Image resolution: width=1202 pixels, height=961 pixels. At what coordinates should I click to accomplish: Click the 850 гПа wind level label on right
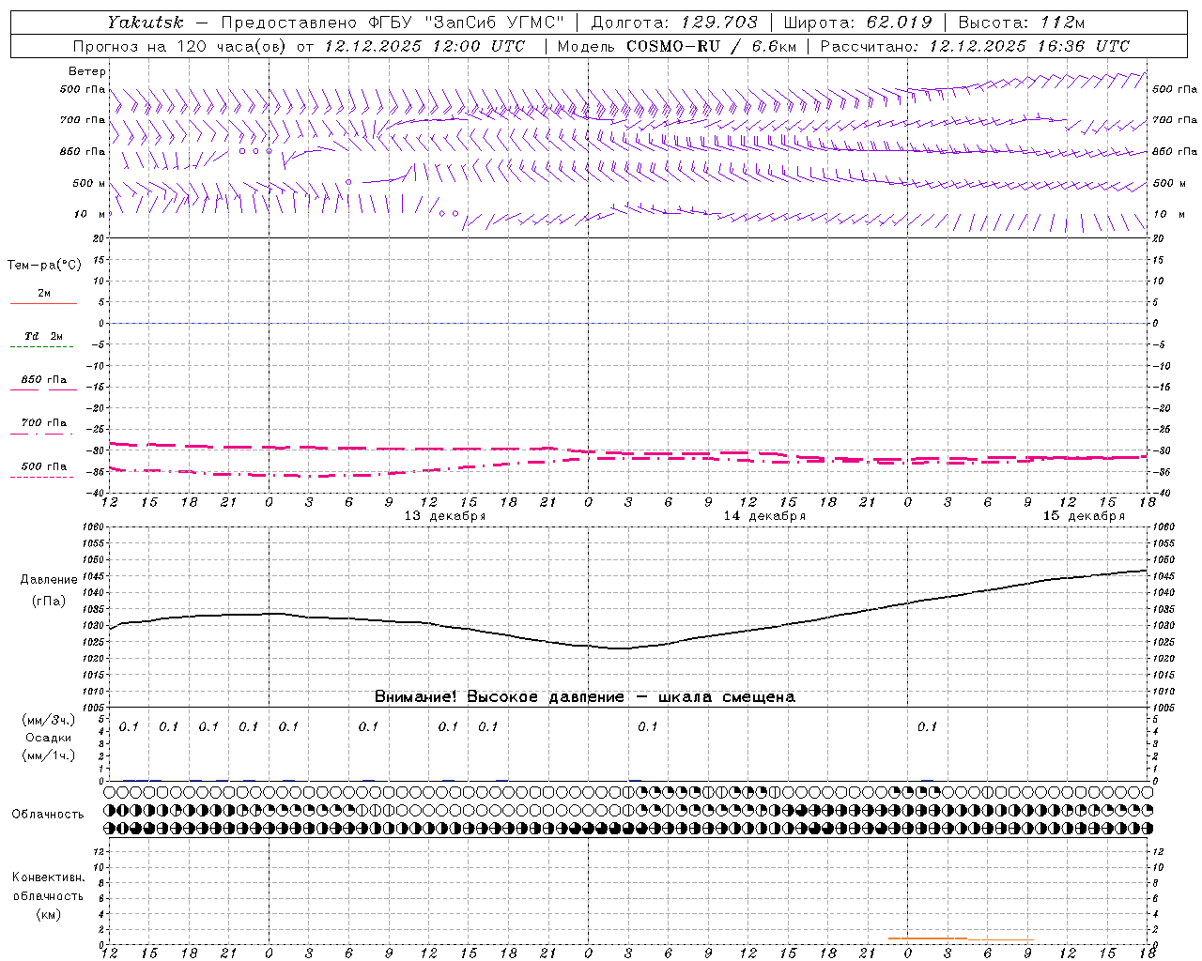click(x=1175, y=151)
